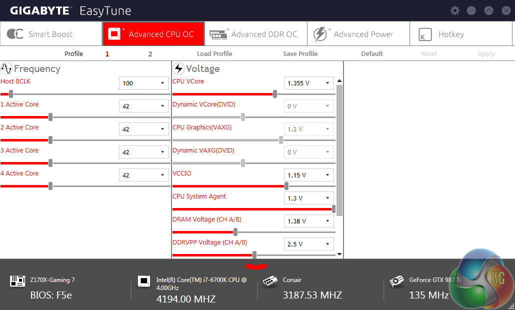Click the 4194.00 MHZ CPU frequency readout
Viewport: 515px width, 310px height.
pyautogui.click(x=186, y=299)
